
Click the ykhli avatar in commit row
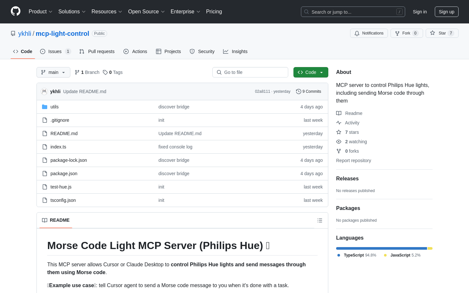point(44,91)
